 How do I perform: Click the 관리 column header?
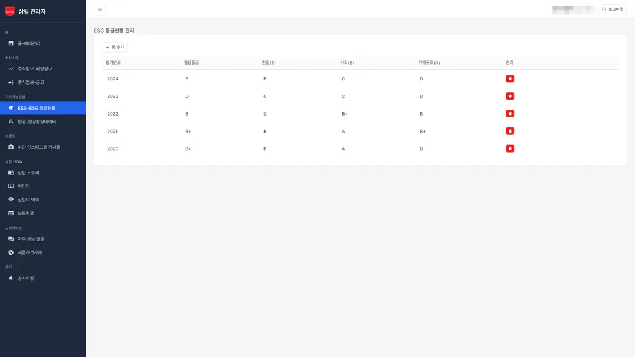click(509, 63)
